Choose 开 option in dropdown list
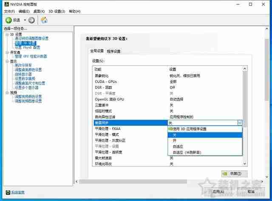Screen dimensions: 272x201 tap(205, 141)
